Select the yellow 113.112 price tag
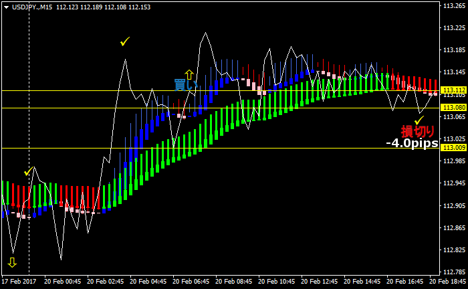Screen dimensions: 468x289 tap(453, 90)
